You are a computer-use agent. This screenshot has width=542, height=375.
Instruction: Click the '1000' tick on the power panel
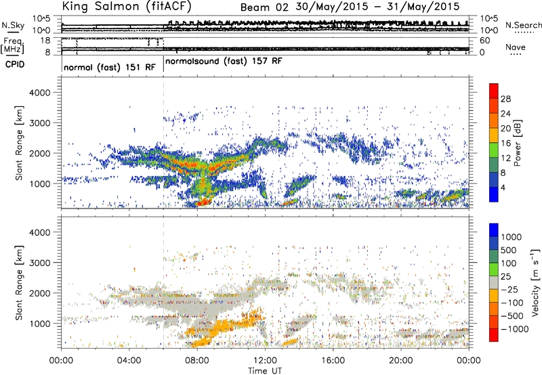(39, 183)
